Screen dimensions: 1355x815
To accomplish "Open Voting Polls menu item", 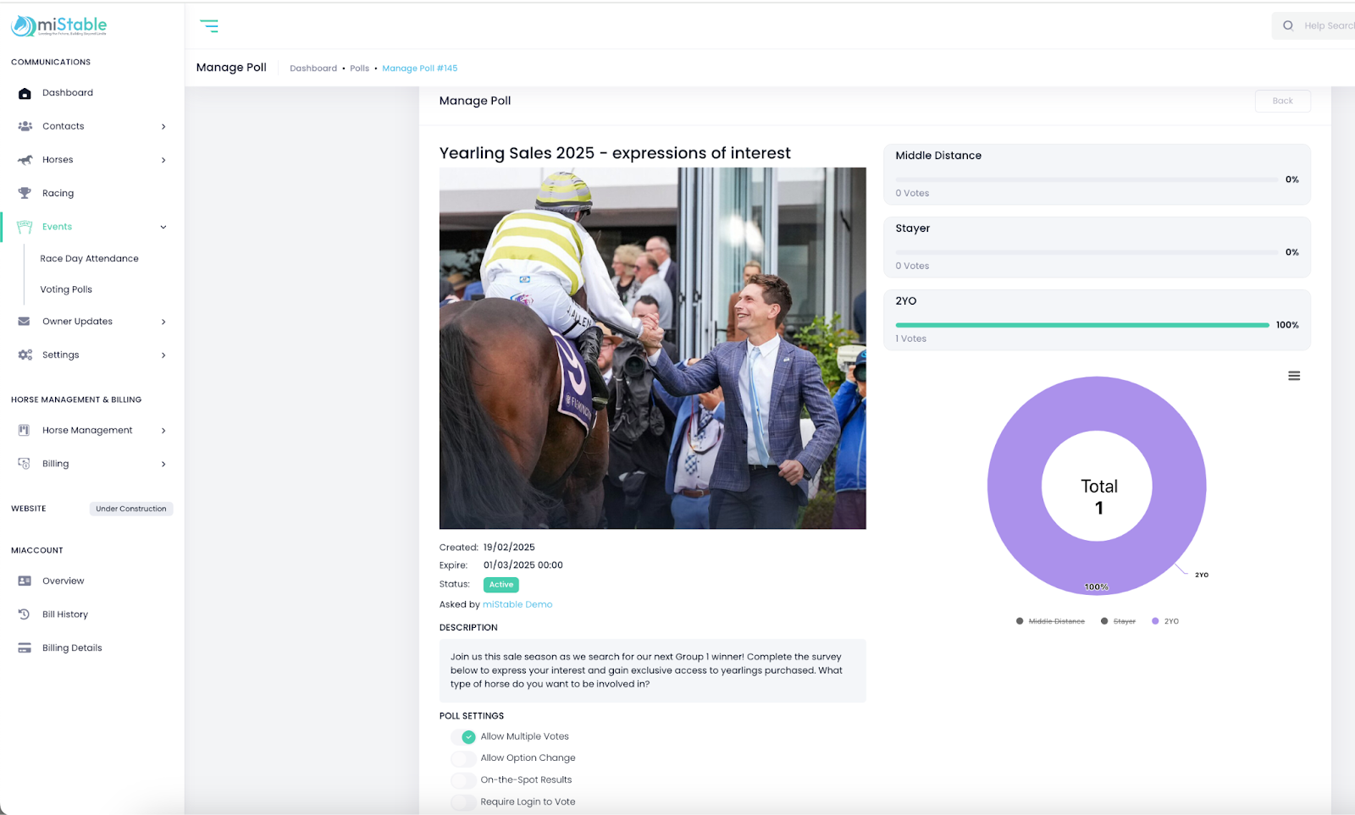I will [66, 289].
